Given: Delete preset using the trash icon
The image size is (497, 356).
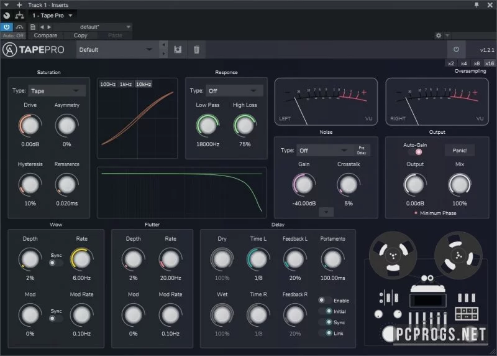Looking at the screenshot, I should pos(196,50).
